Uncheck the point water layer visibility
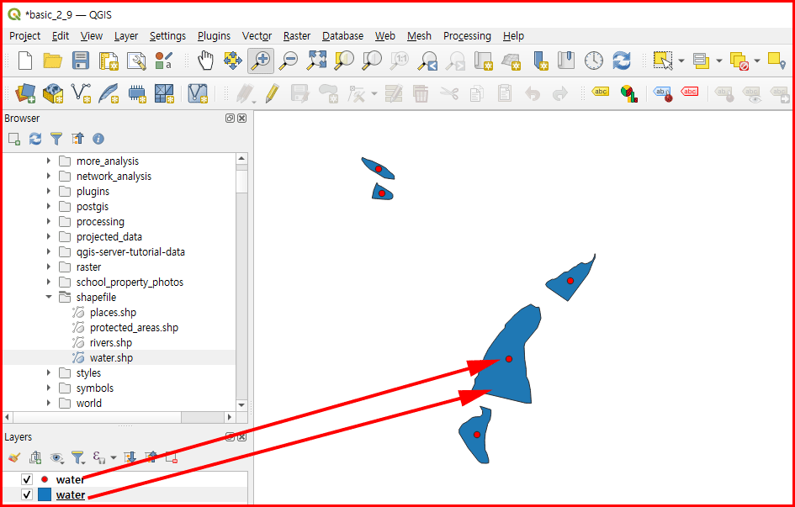Image resolution: width=795 pixels, height=507 pixels. pos(27,479)
